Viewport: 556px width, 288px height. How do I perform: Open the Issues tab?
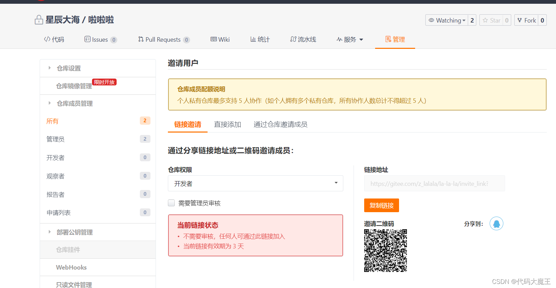coord(101,40)
